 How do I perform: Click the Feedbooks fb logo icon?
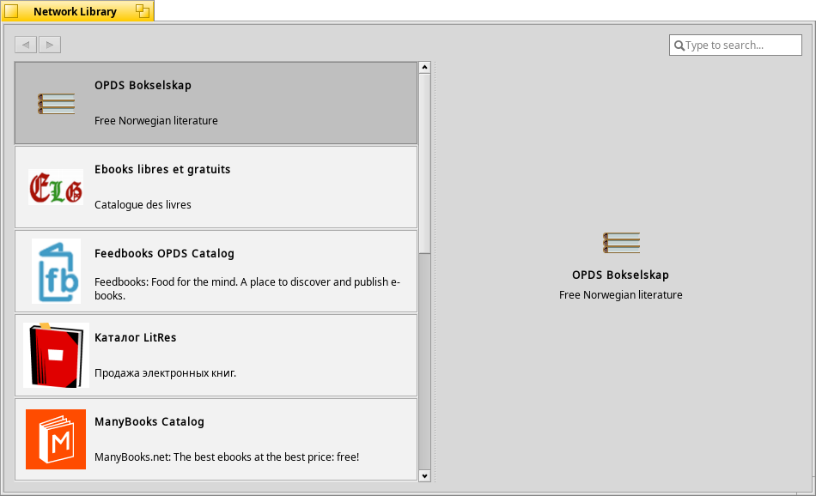[56, 271]
